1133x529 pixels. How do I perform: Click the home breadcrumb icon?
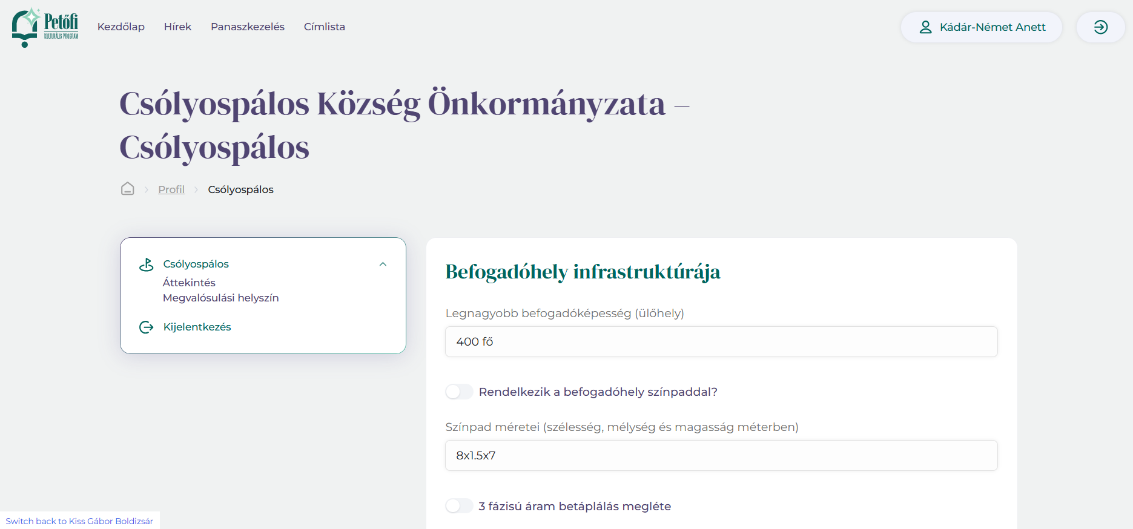128,189
